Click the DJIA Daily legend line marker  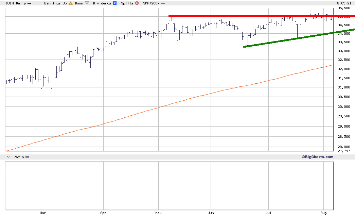30,3
